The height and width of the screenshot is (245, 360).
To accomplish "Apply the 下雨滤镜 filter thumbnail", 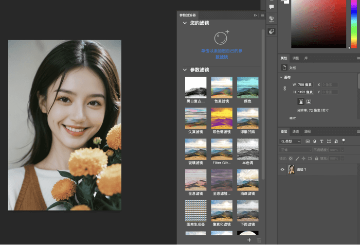I will 248,211.
